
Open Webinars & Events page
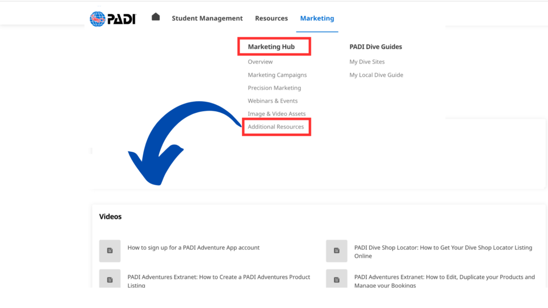(272, 101)
